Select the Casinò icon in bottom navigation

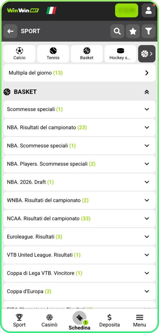49,320
